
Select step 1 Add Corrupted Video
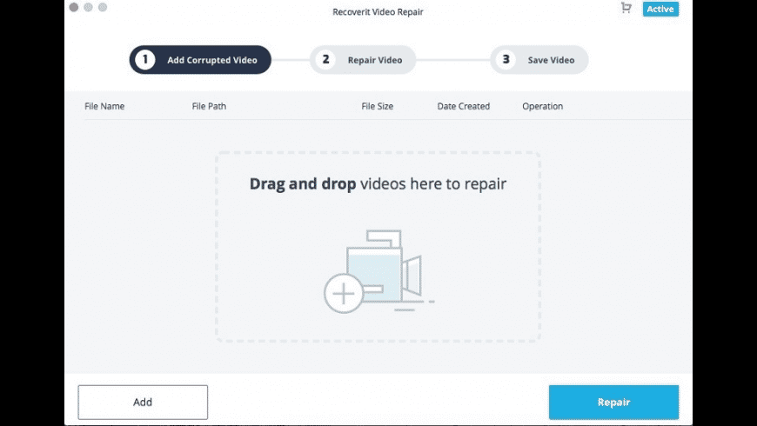tap(200, 60)
